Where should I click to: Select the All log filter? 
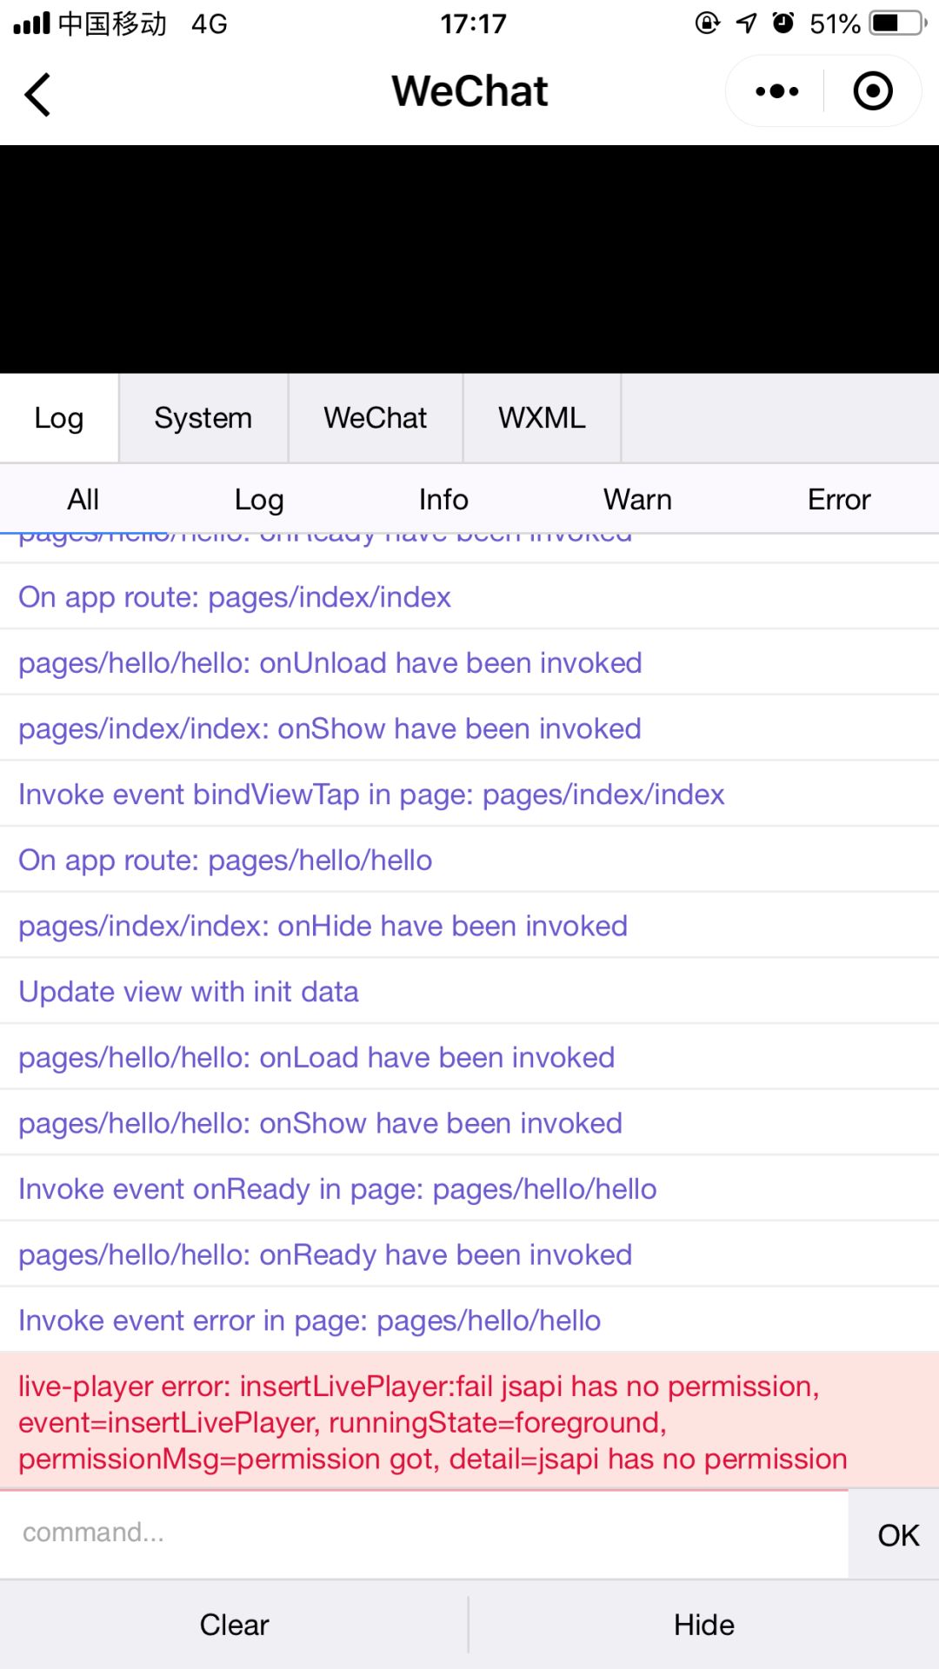[x=83, y=499]
